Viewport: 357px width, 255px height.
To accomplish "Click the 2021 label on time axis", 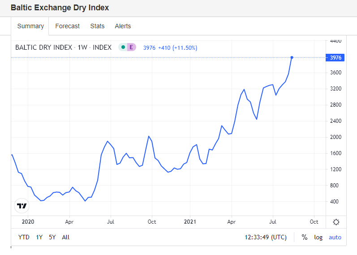I will tap(190, 222).
